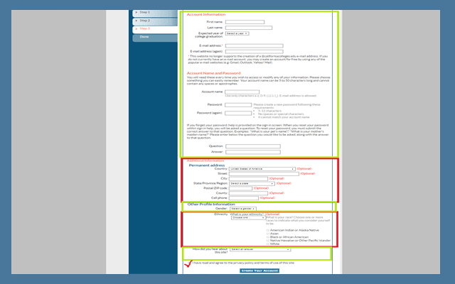This screenshot has height=284, width=455.
Task: Click the Create Your Account button
Action: pos(259,271)
